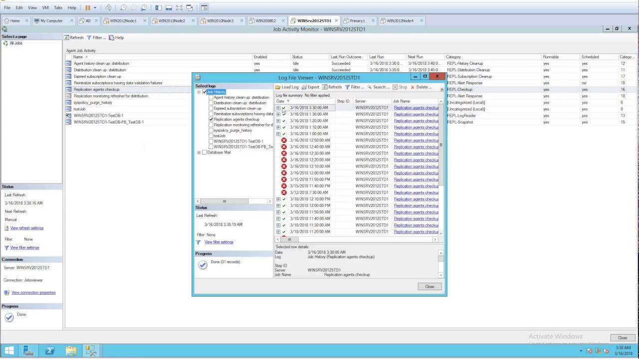Click Filter in Job Activity Monitor toolbar
This screenshot has width=639, height=359.
pyautogui.click(x=96, y=37)
